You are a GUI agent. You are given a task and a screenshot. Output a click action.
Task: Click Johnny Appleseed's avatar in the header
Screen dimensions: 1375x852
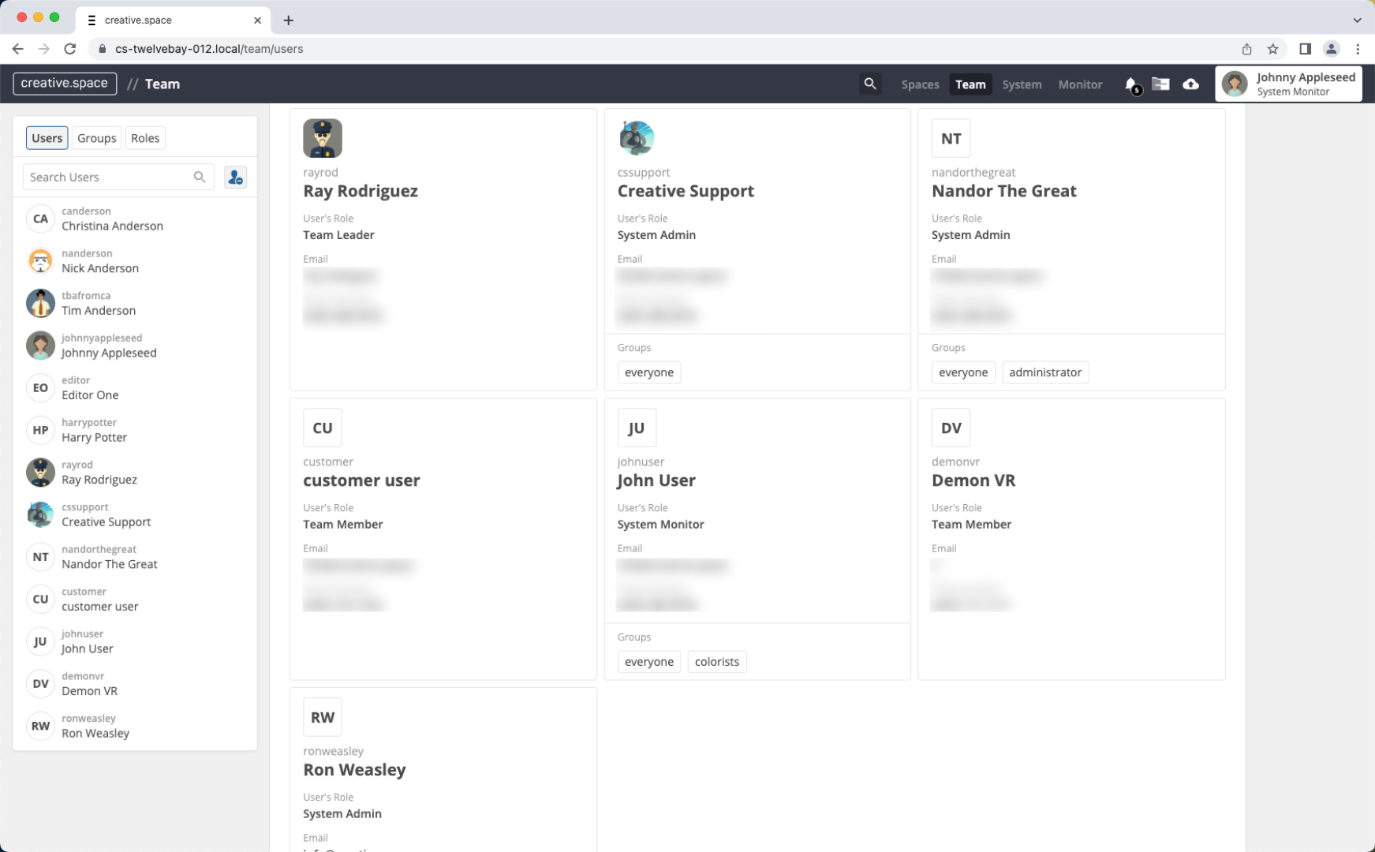[1235, 84]
